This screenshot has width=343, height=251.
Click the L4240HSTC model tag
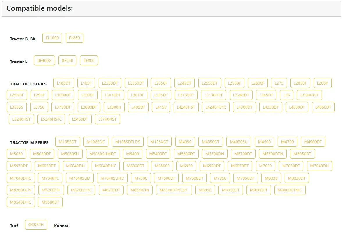pos(216,107)
